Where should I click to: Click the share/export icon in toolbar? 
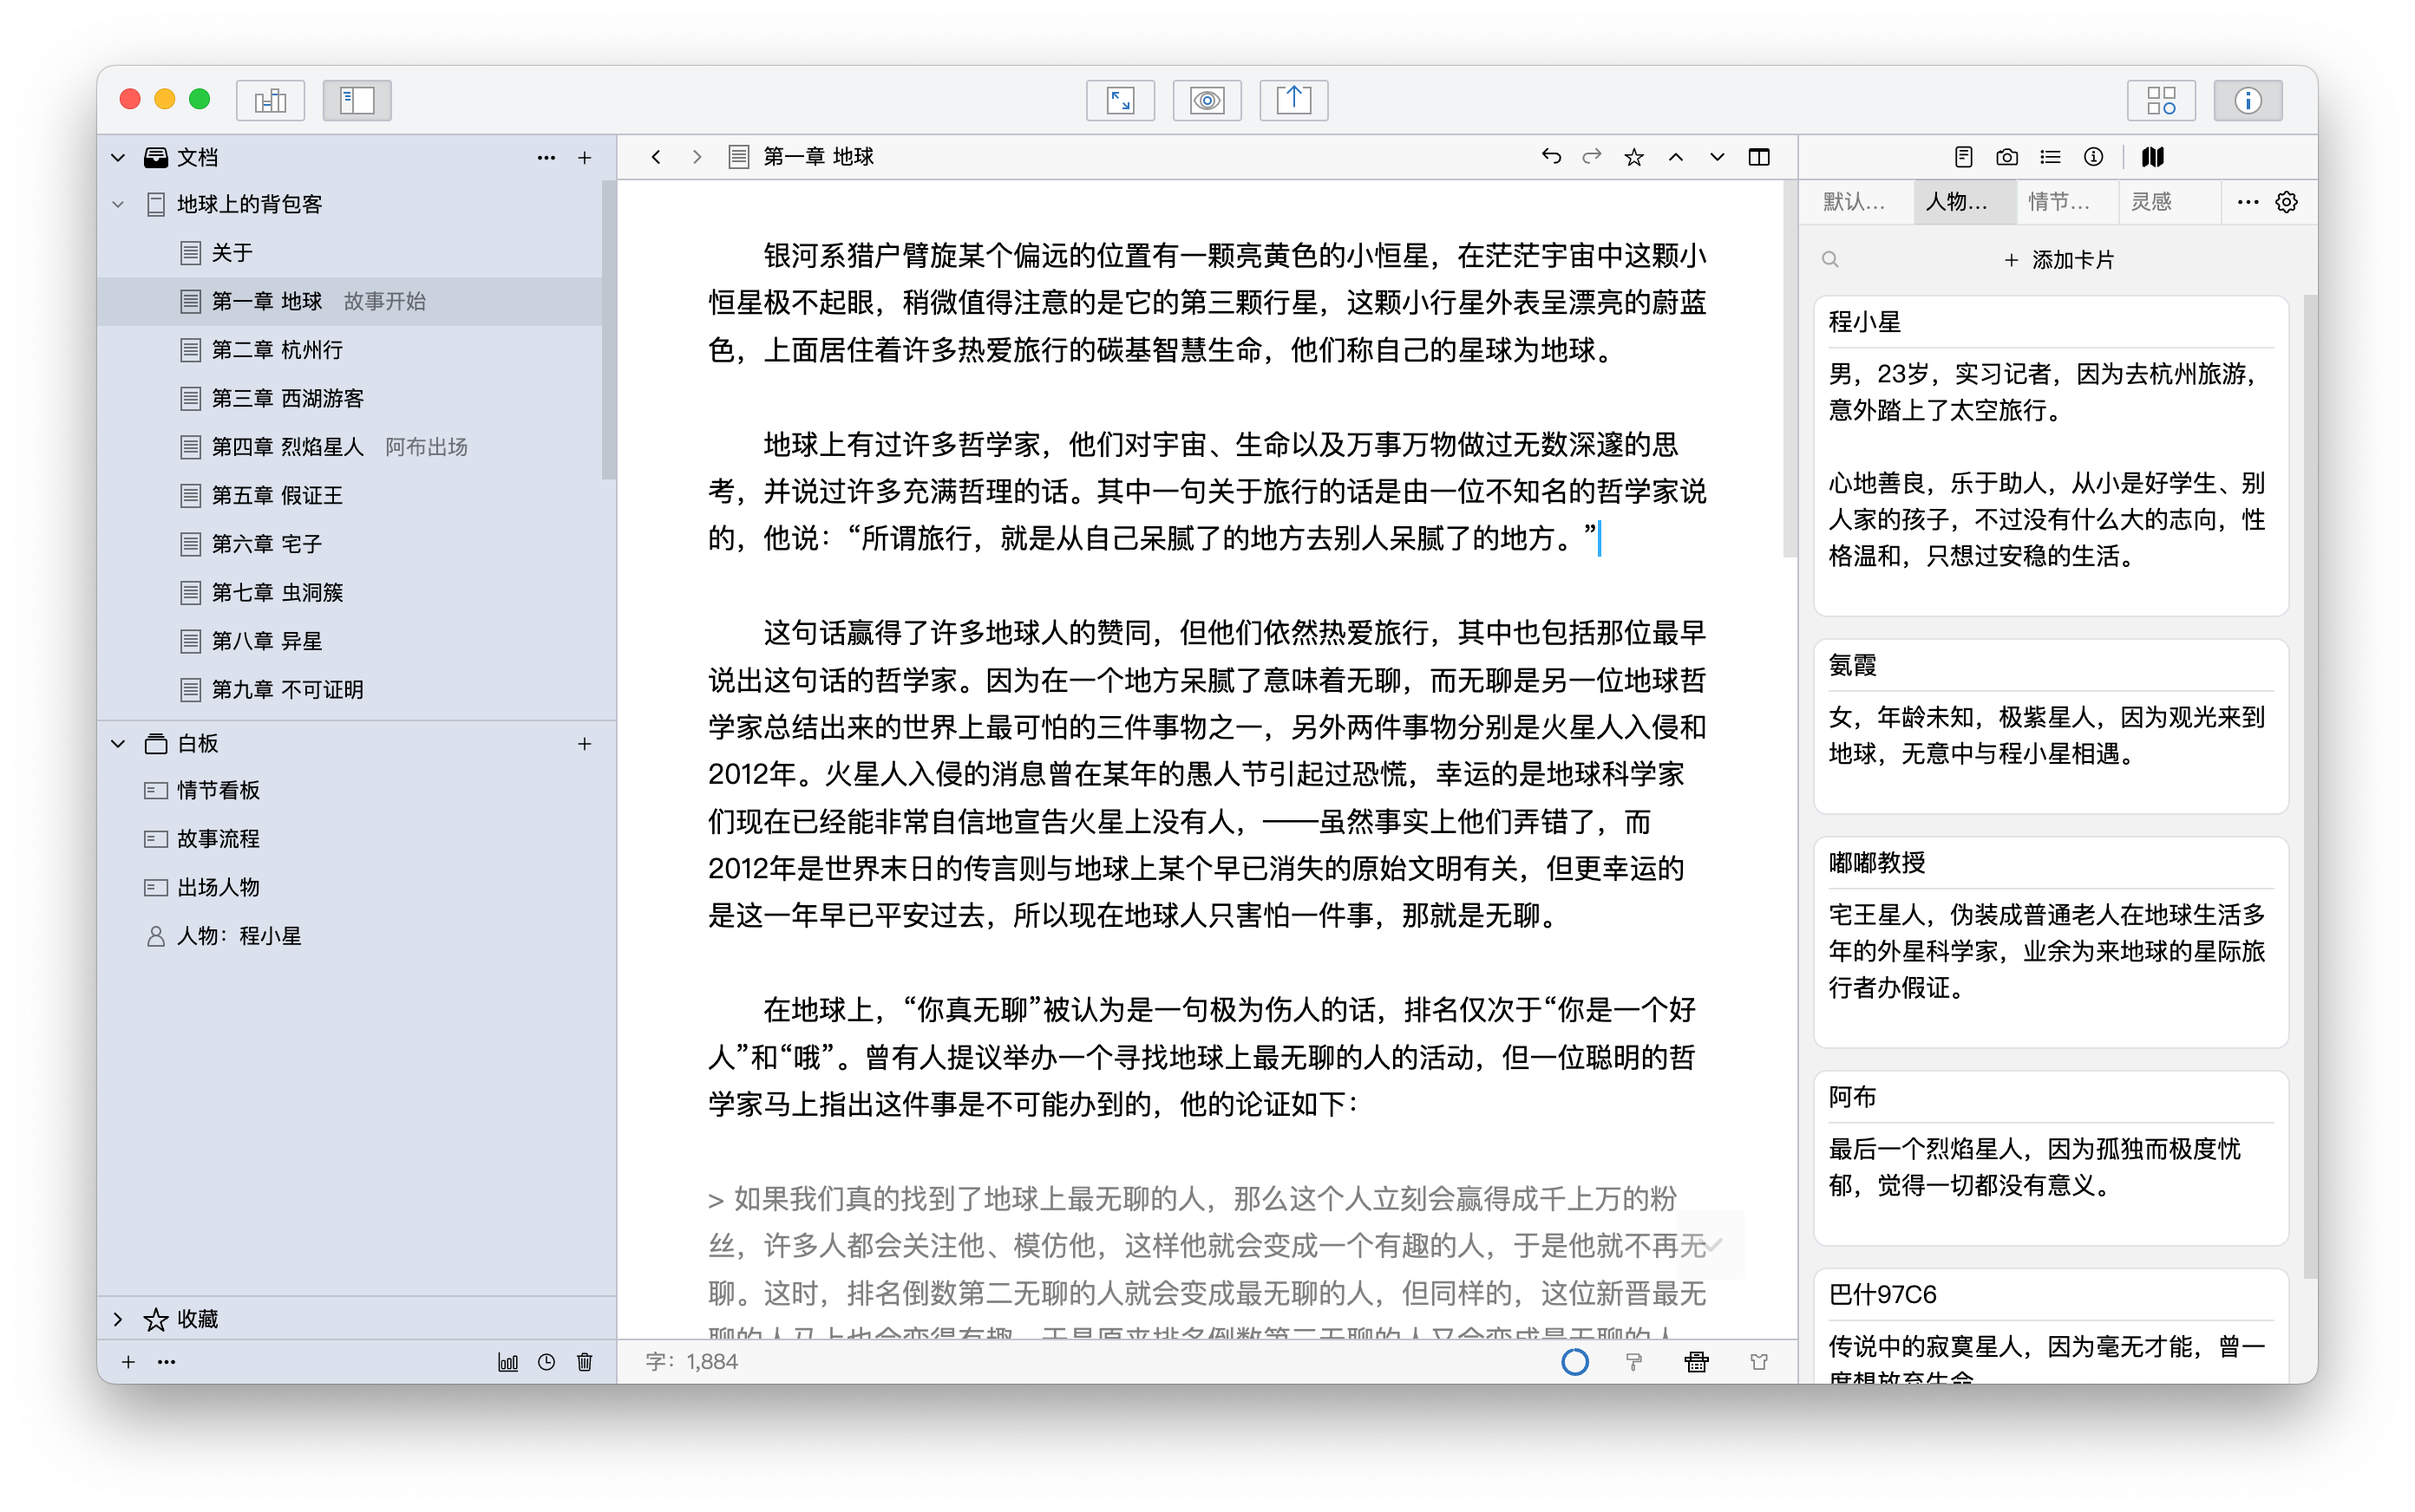click(x=1293, y=100)
